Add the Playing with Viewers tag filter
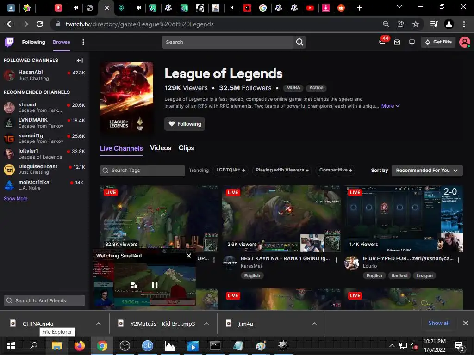Viewport: 474px width, 355px height. click(282, 170)
